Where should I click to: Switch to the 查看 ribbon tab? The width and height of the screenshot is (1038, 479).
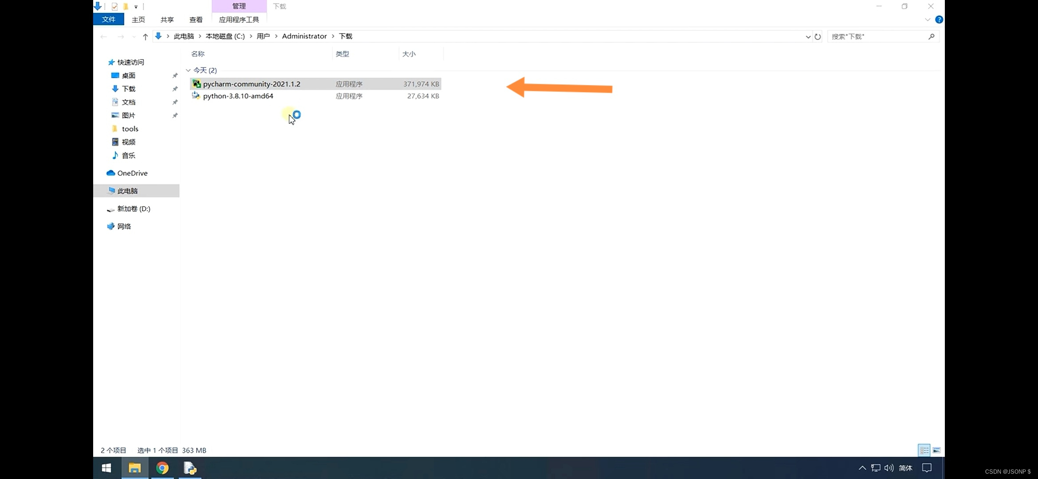coord(196,20)
